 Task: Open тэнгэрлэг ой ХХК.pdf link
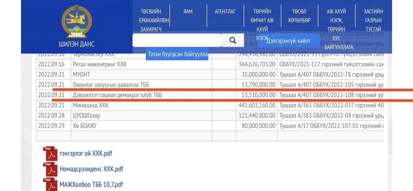(86, 154)
